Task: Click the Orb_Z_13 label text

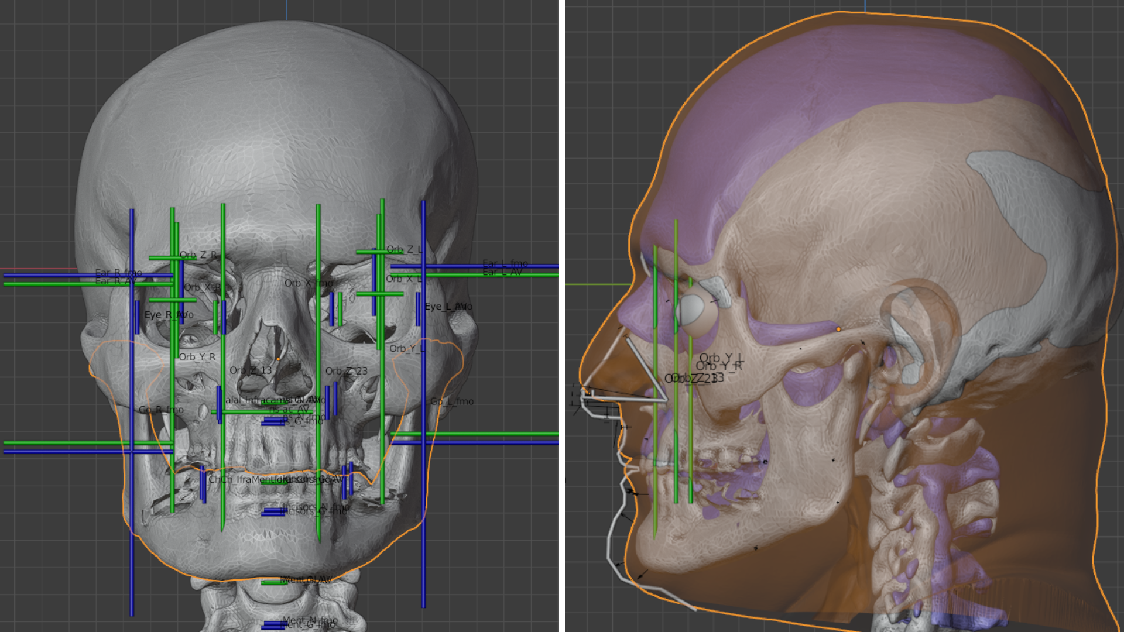Action: point(251,370)
